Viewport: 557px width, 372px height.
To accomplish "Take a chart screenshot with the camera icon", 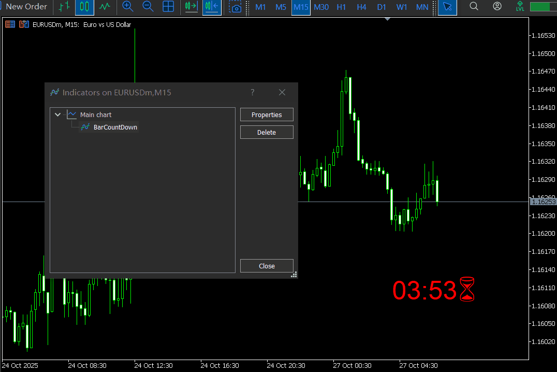I will [x=236, y=8].
